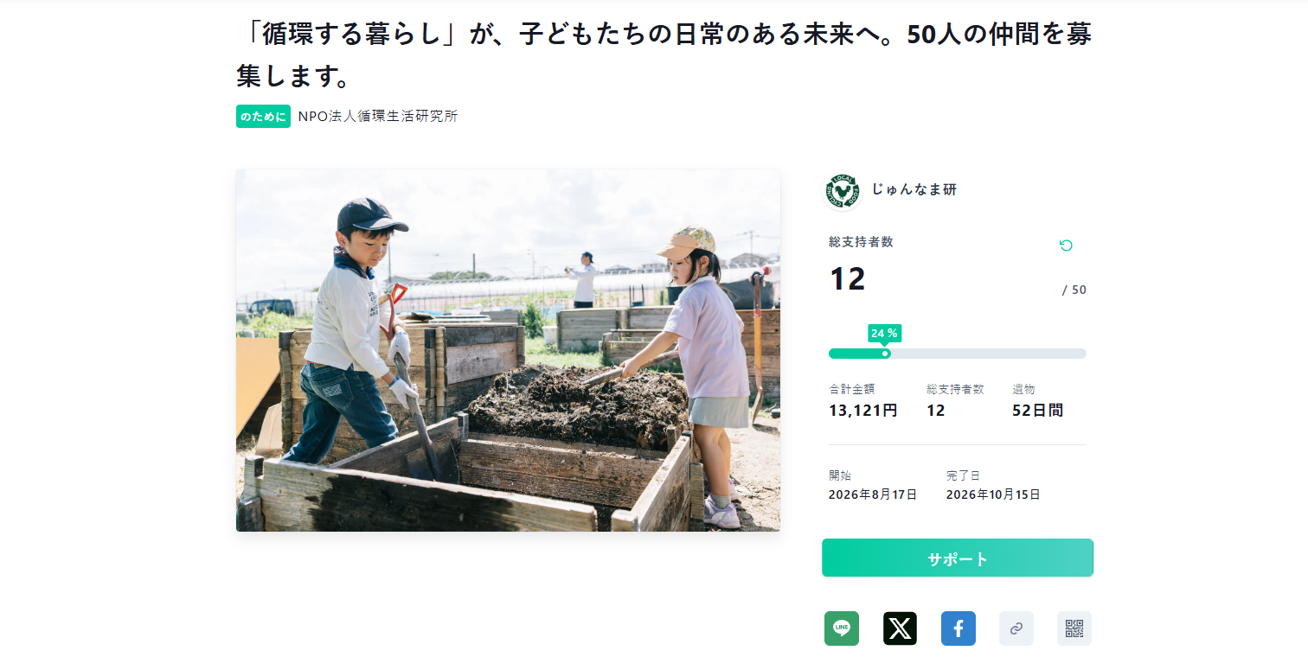Viewport: 1308px width, 657px height.
Task: Show the QR code for sharing
Action: pos(1074,628)
